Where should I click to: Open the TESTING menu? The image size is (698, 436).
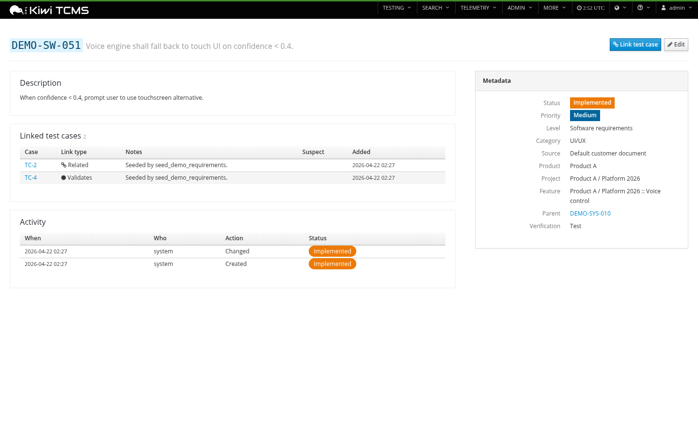(397, 8)
